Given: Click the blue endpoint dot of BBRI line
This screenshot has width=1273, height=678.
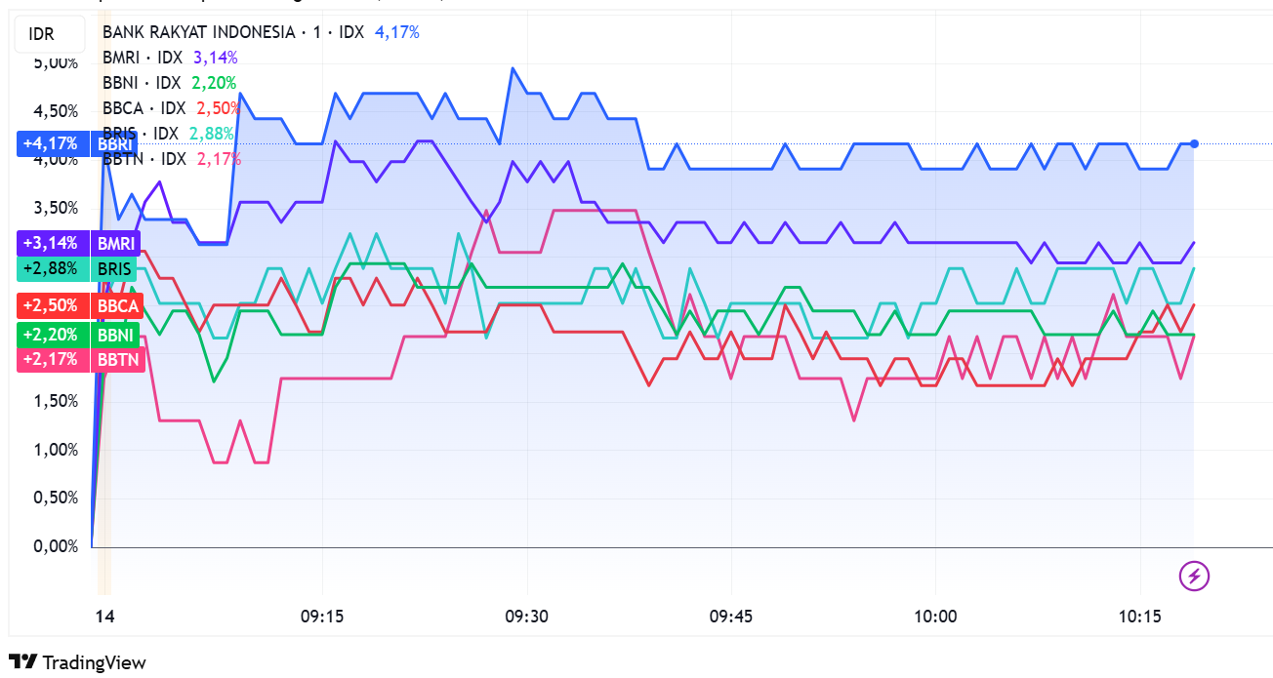Looking at the screenshot, I should click(1194, 143).
